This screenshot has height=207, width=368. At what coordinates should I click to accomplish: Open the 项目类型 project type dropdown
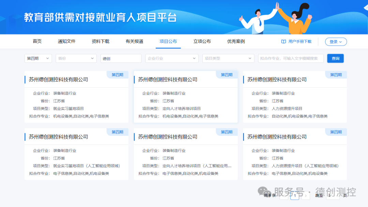228,58
